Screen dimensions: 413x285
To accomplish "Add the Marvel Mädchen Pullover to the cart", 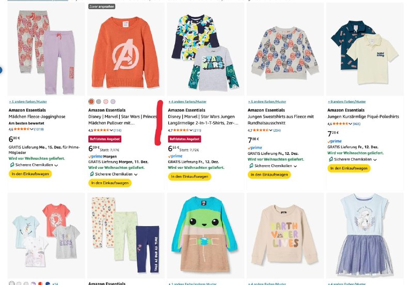I will point(109,183).
